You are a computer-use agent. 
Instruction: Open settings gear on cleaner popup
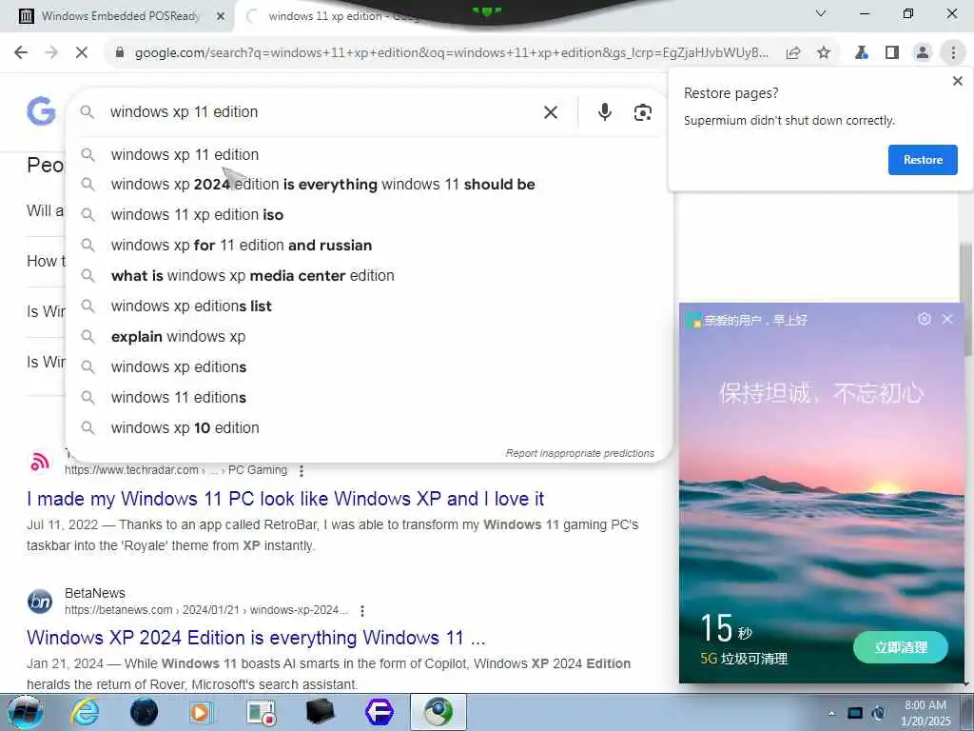[x=925, y=319]
